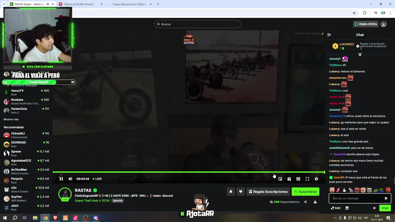
Task: Insert the white duck emote
Action: coord(344,190)
